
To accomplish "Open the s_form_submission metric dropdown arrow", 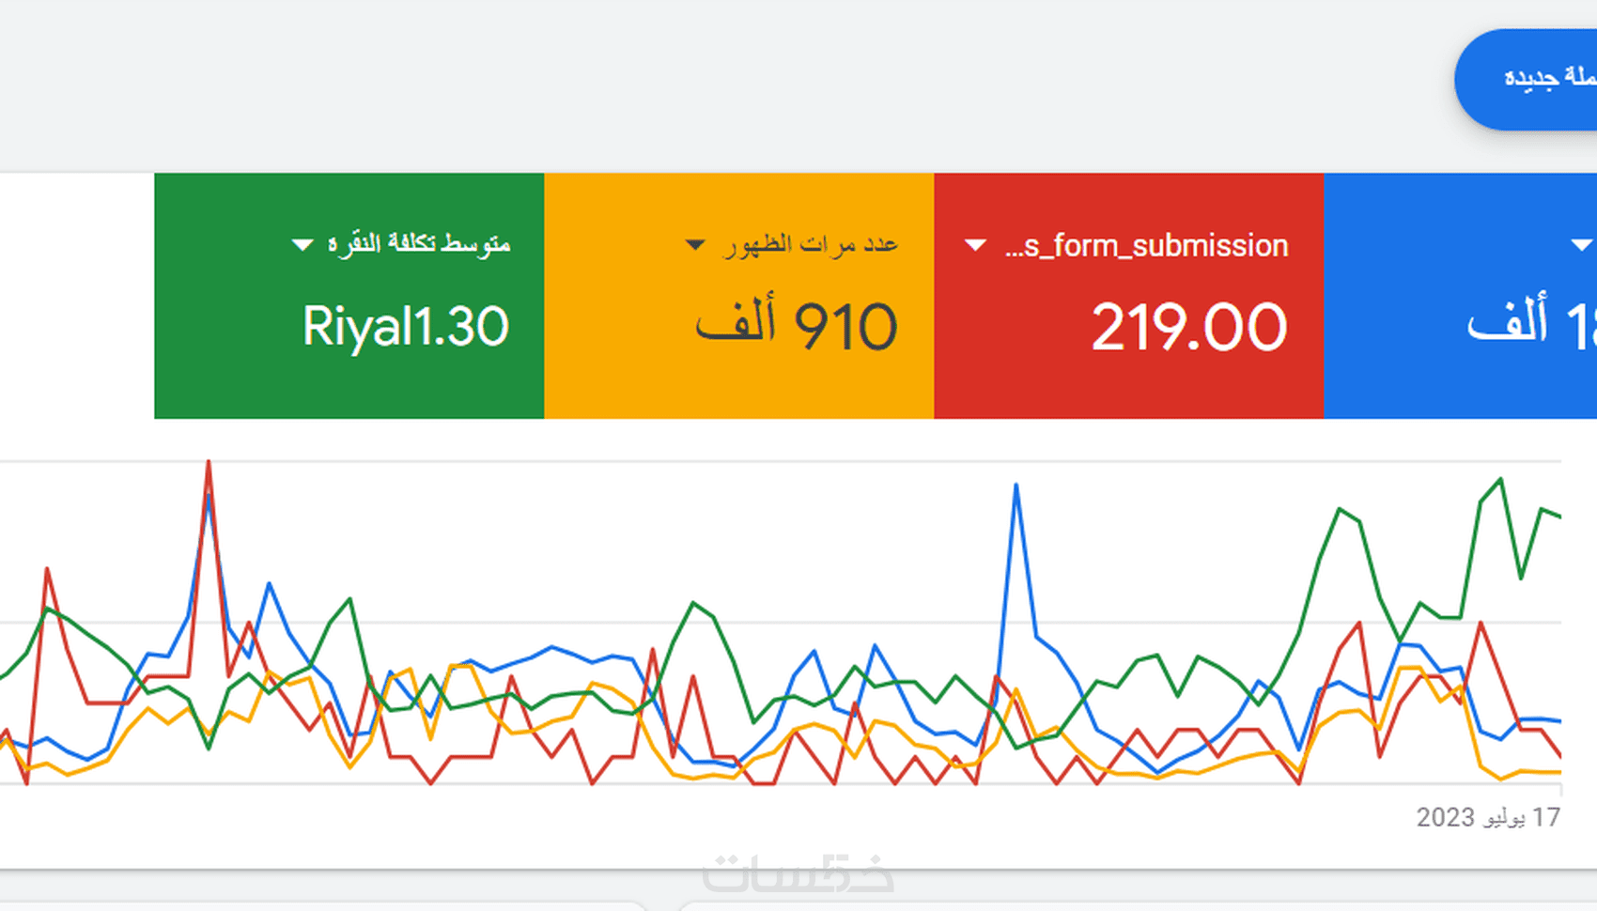I will click(976, 245).
